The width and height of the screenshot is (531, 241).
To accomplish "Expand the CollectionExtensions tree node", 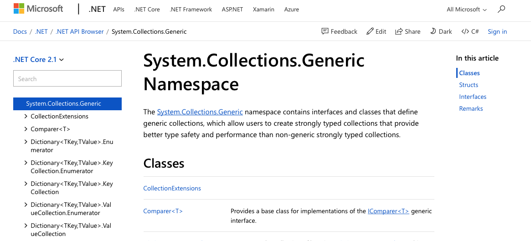I will coord(26,116).
